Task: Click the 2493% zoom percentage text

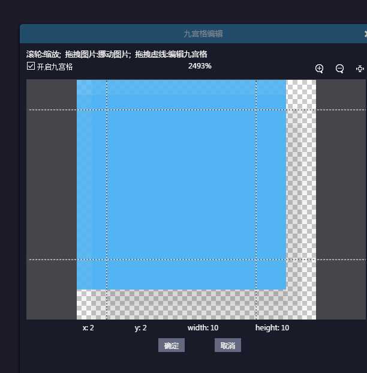Action: pyautogui.click(x=200, y=66)
